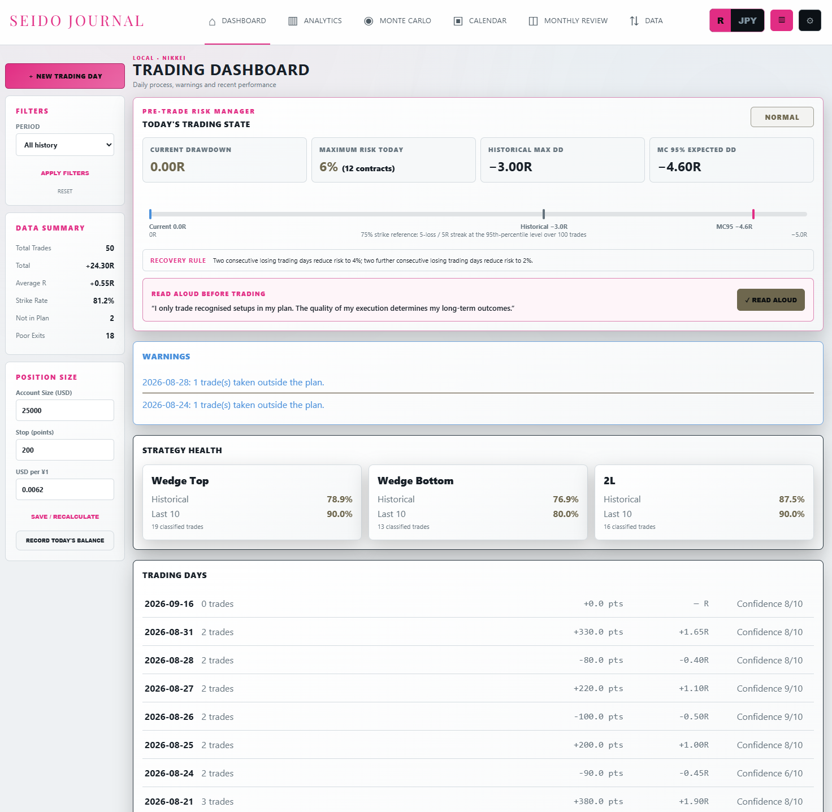832x812 pixels.
Task: Click the Maximum Risk Today card
Action: click(393, 160)
